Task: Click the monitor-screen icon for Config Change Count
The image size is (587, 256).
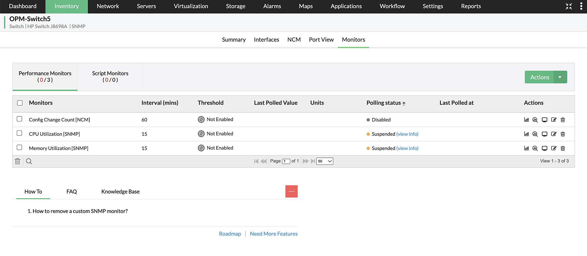Action: [544, 120]
